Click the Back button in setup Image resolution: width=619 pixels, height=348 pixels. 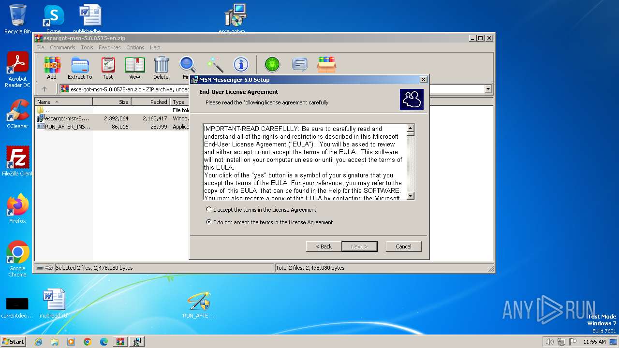point(324,246)
